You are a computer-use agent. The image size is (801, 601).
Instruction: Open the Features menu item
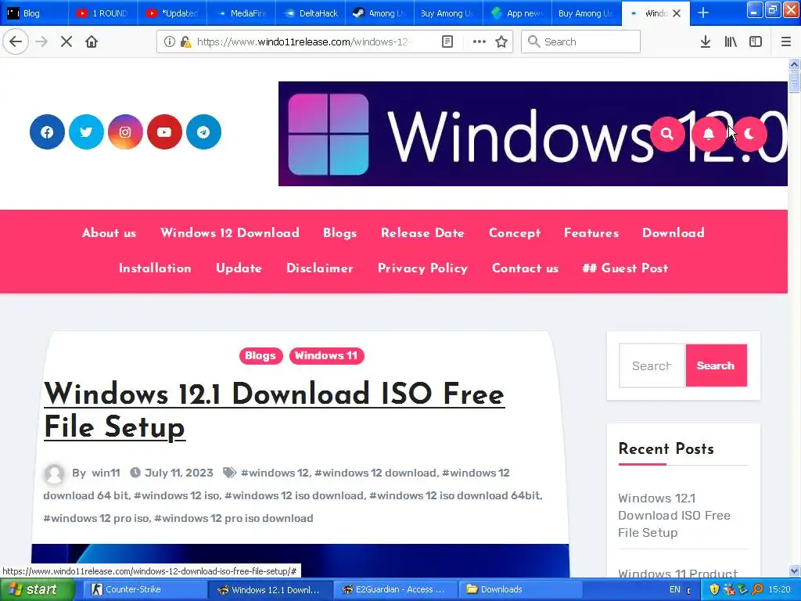coord(591,233)
